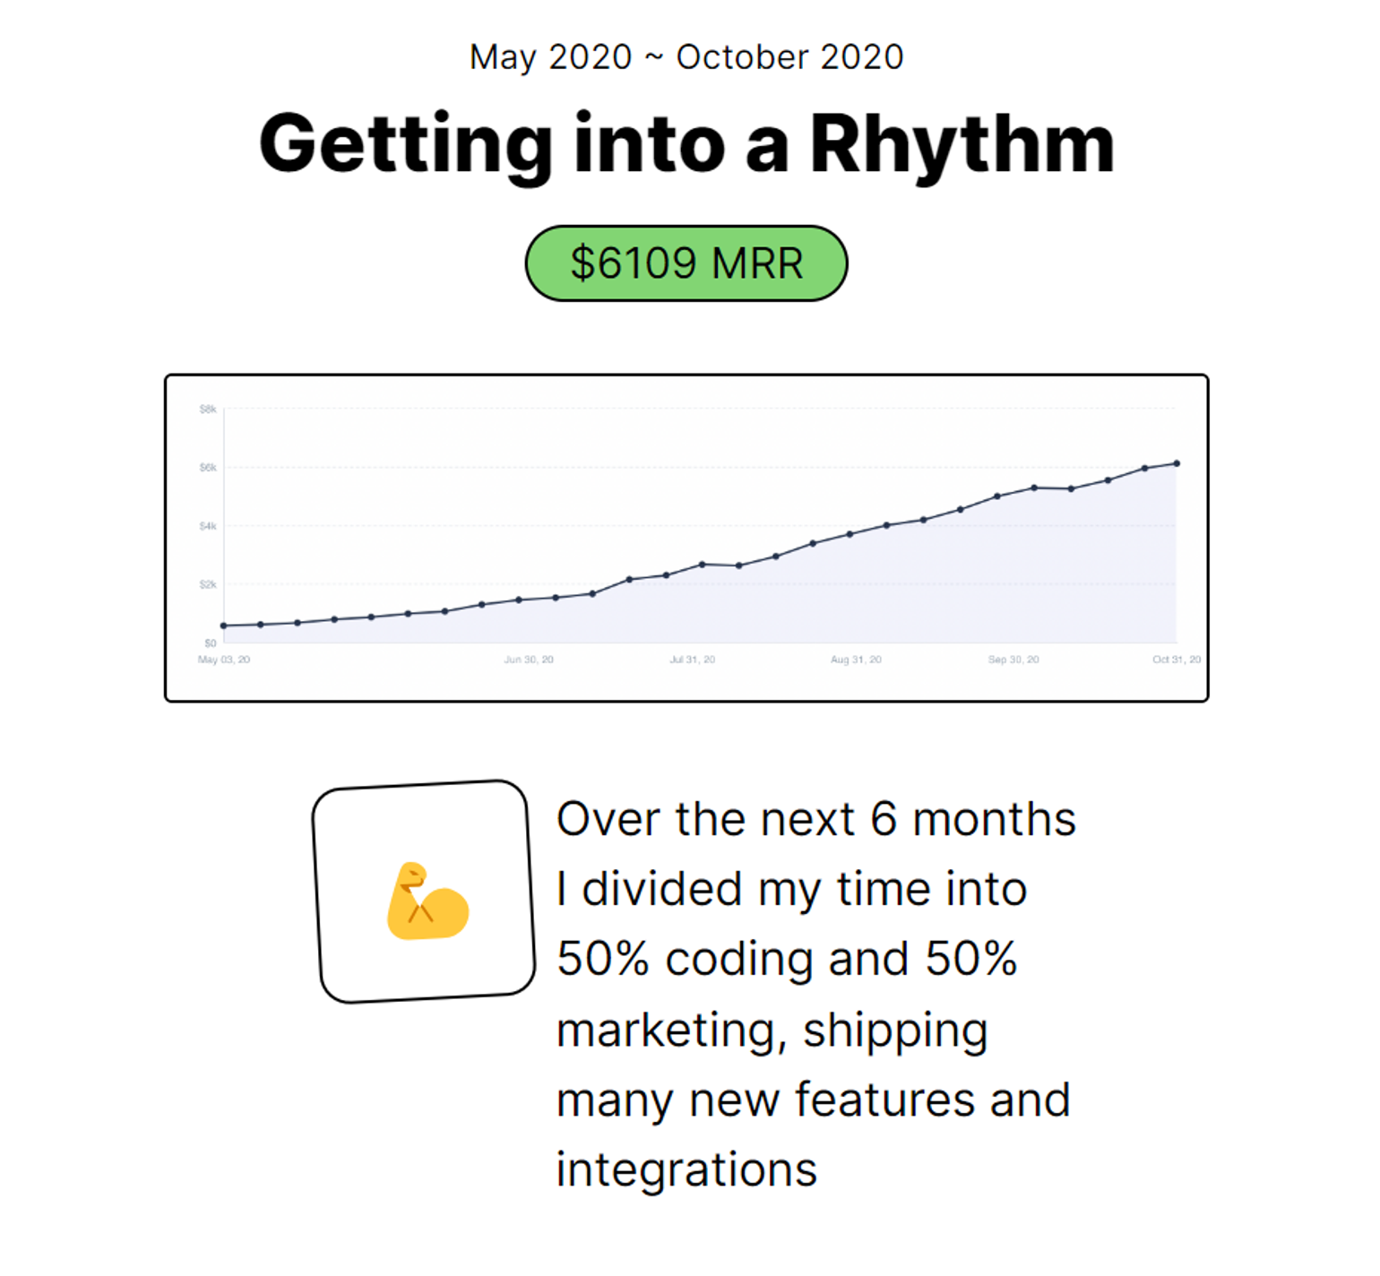1380x1276 pixels.
Task: Click the $6k y-axis label
Action: coord(208,468)
